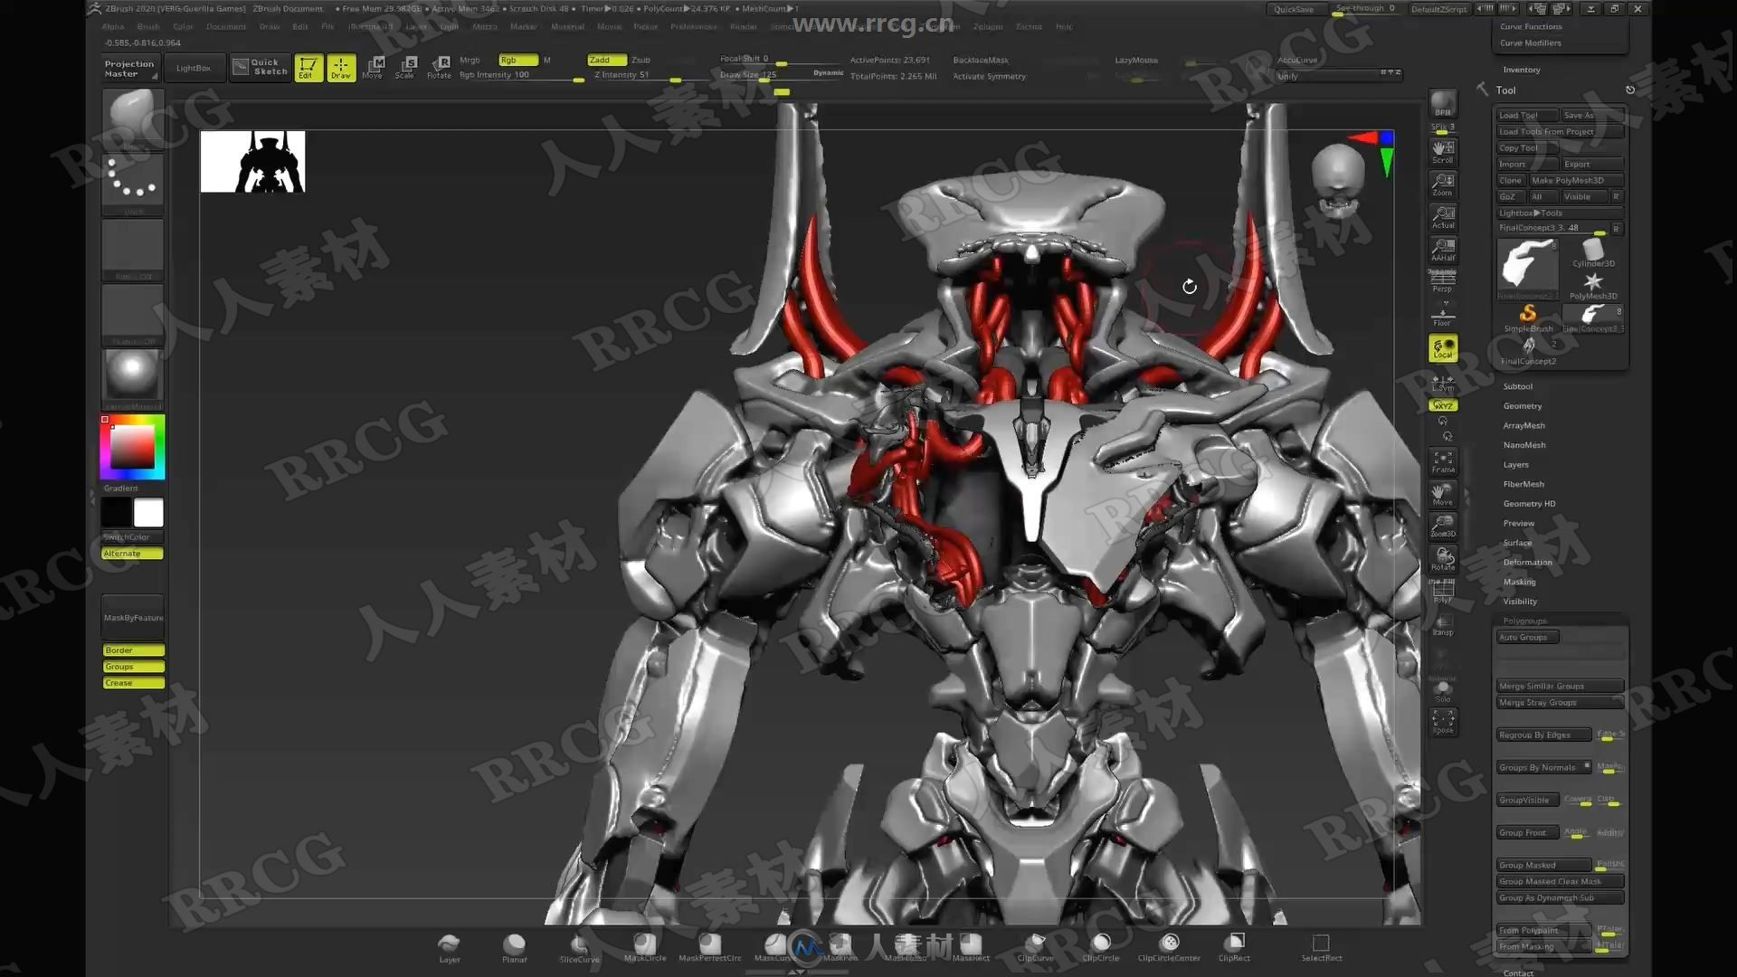Activate Draw mode button
The image size is (1737, 977).
pos(341,67)
